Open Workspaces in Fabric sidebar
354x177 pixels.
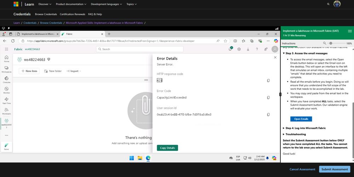[6, 69]
